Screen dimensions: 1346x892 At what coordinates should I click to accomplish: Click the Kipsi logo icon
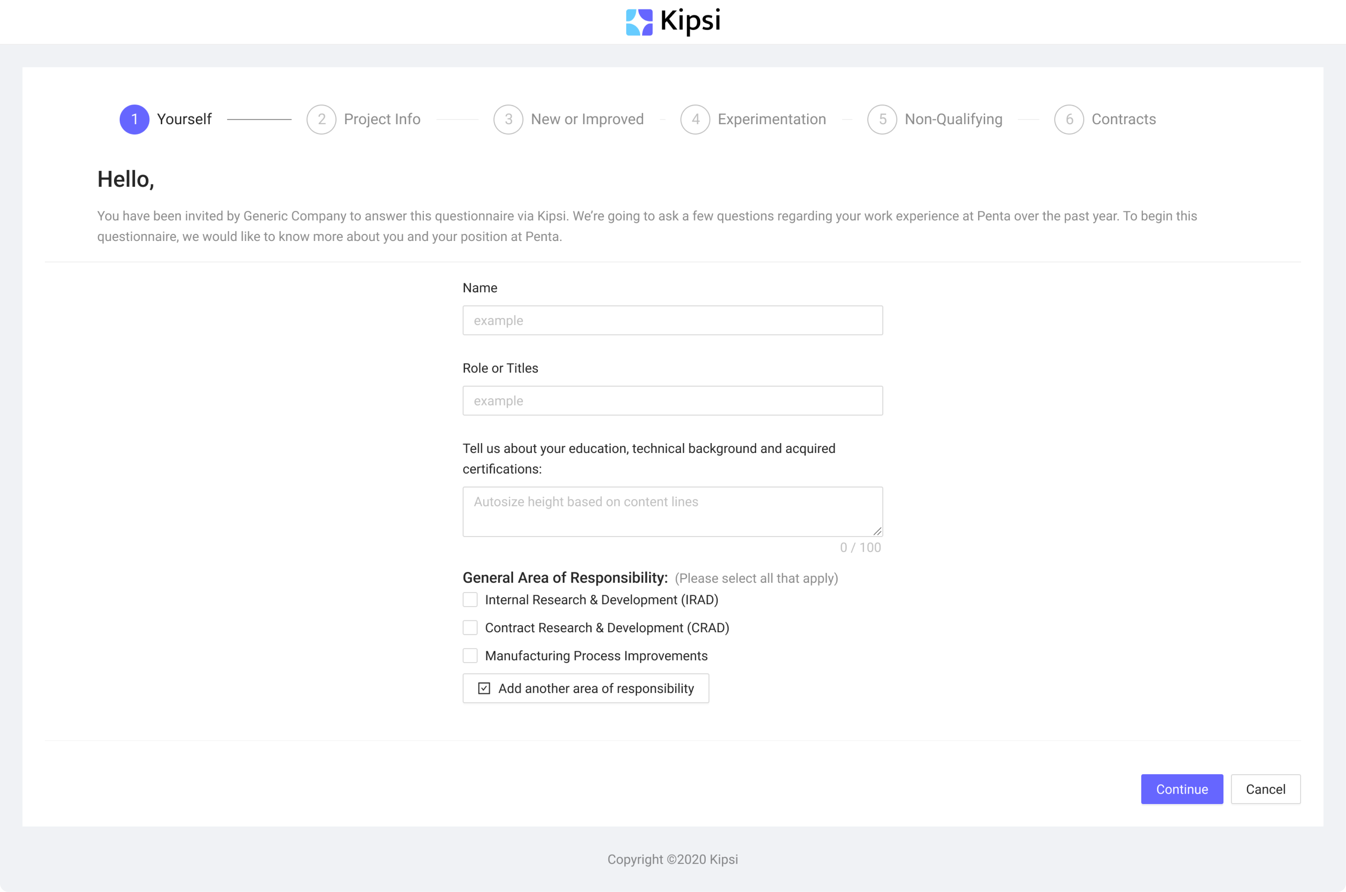[639, 22]
